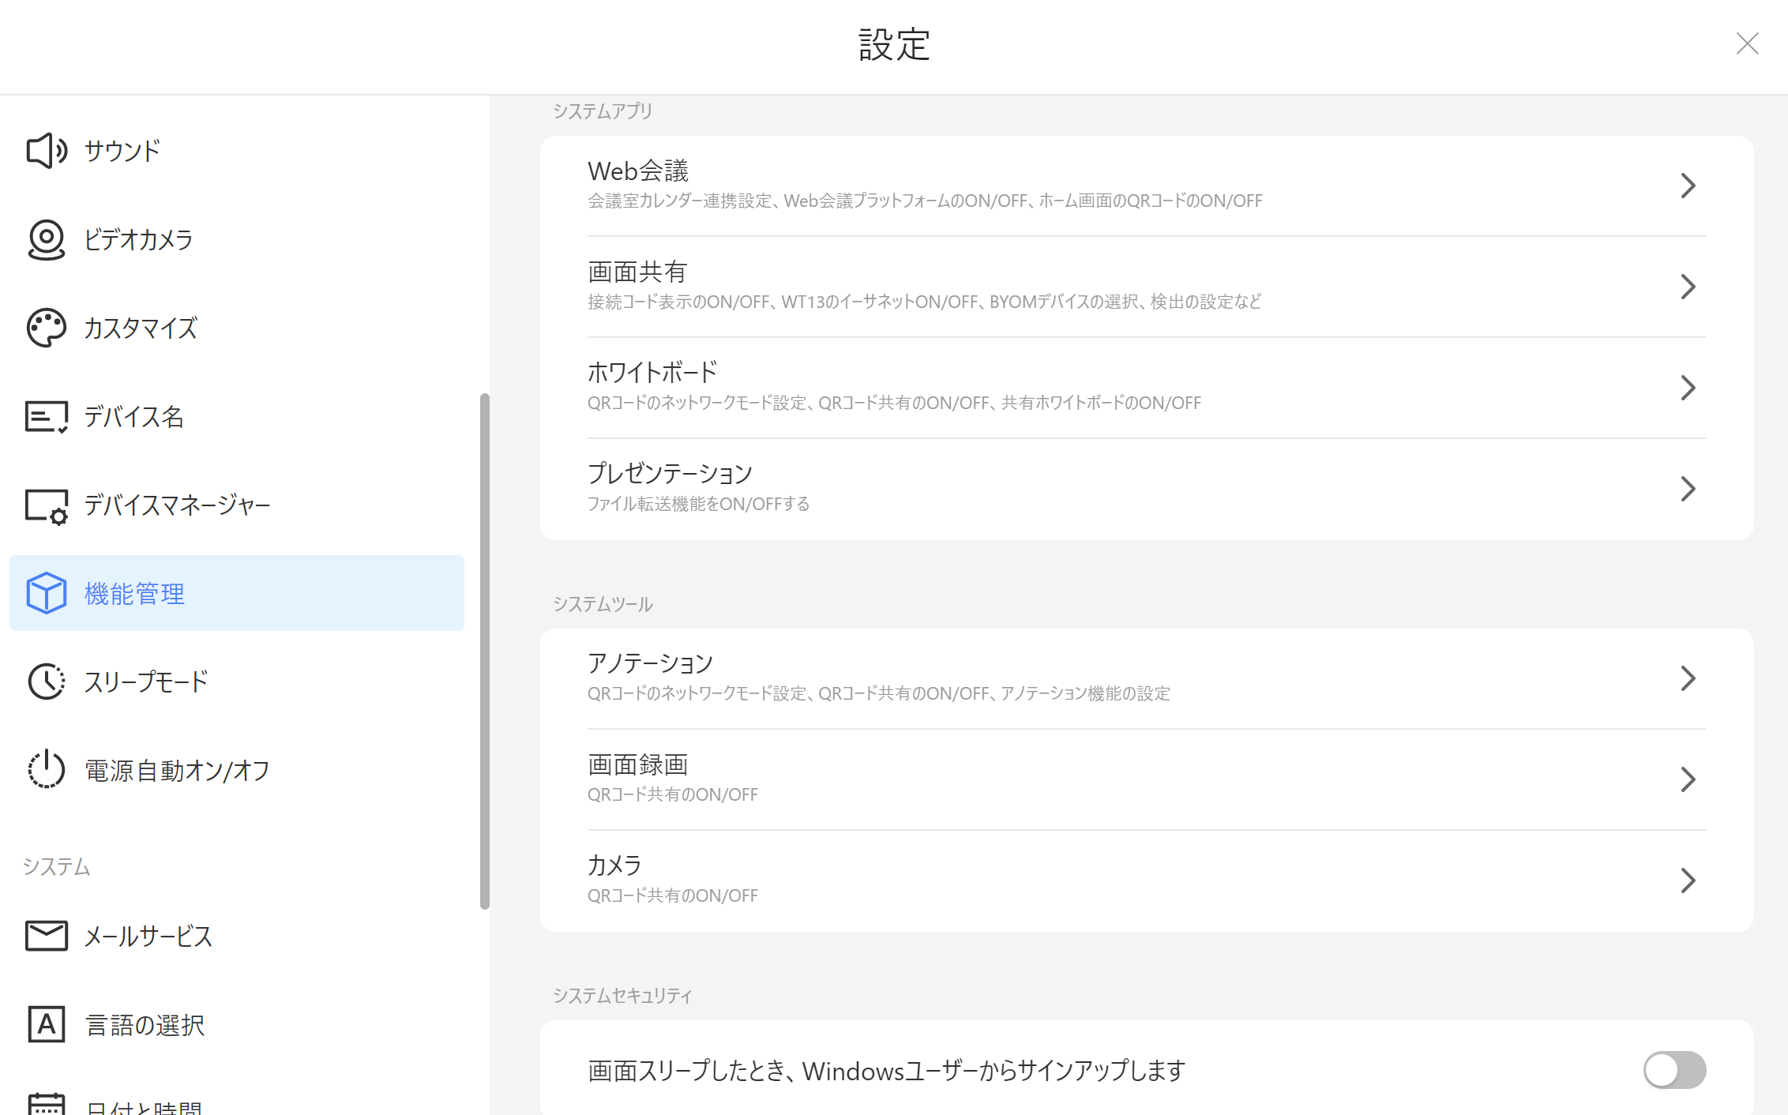Viewport: 1788px width, 1115px height.
Task: Select the 機能管理 sidebar item
Action: click(237, 593)
